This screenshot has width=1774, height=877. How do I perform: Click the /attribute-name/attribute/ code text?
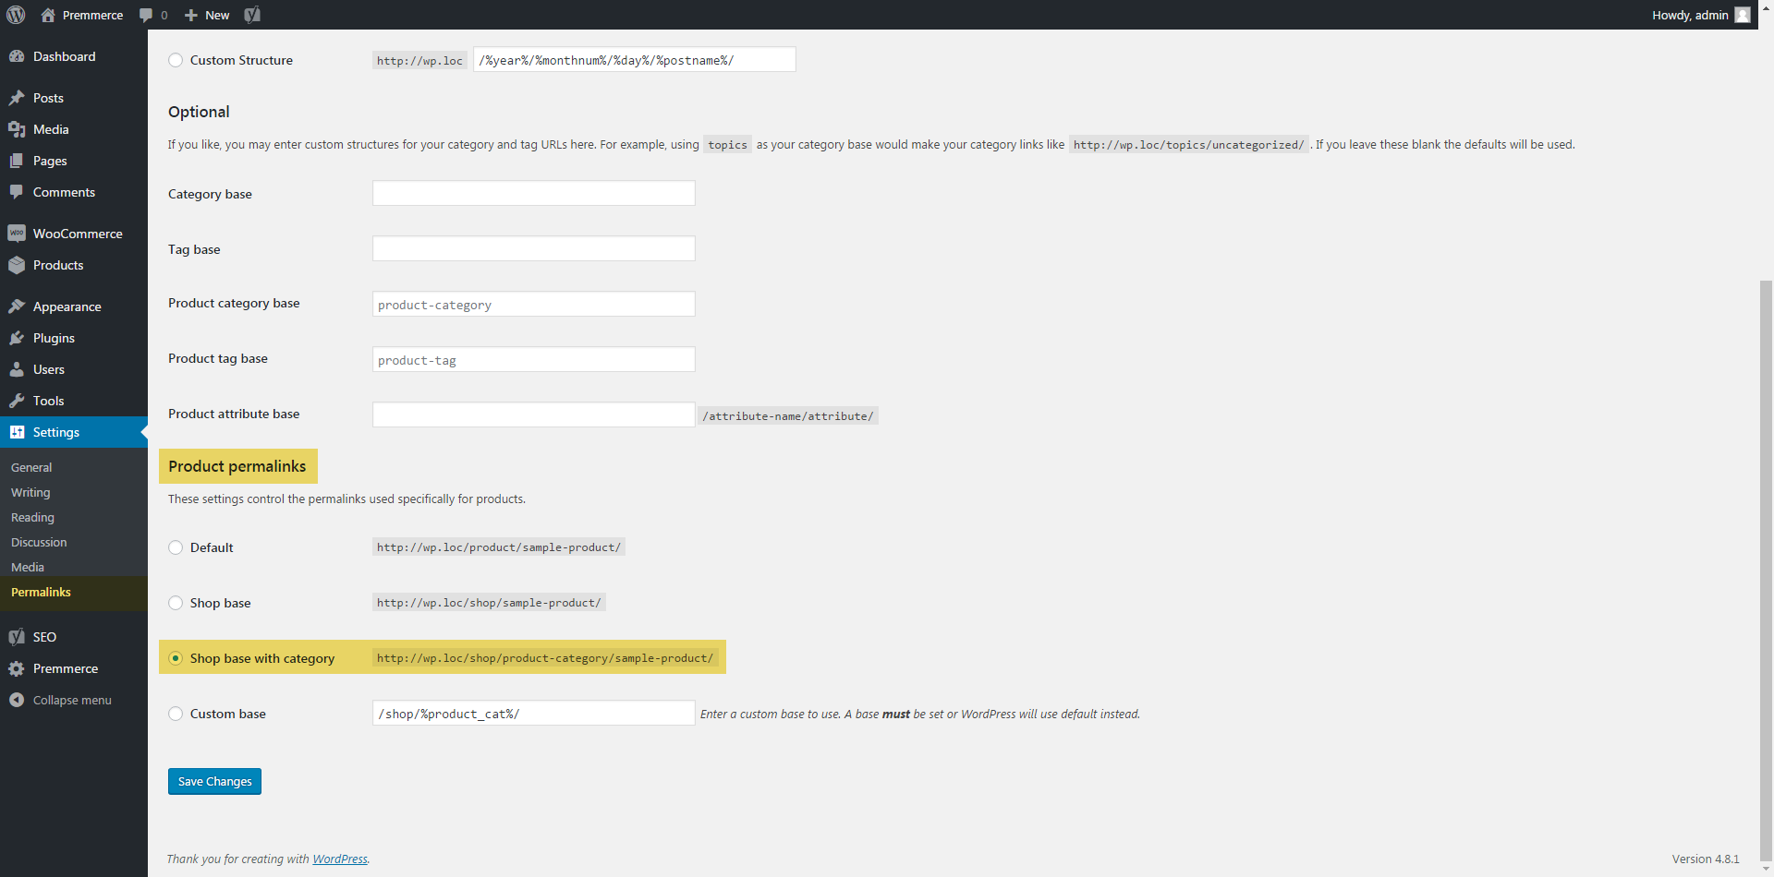pyautogui.click(x=787, y=416)
